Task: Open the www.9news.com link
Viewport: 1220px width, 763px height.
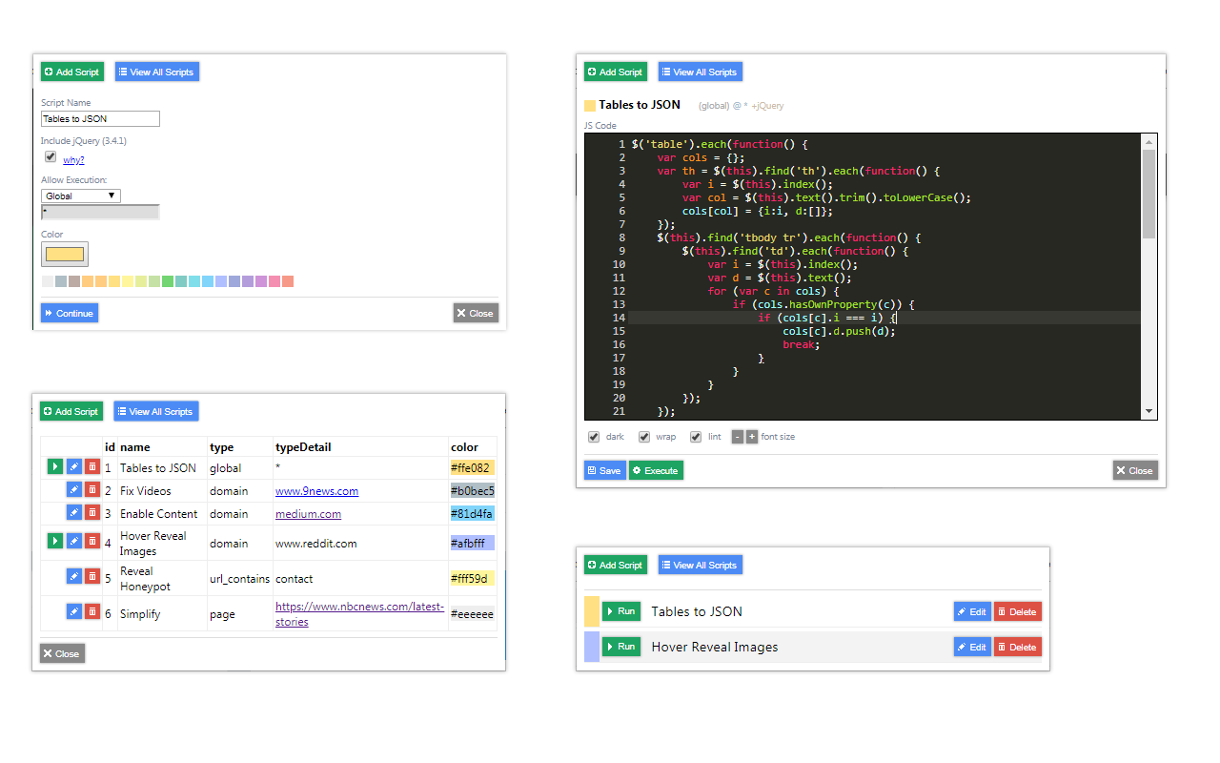Action: (x=316, y=491)
